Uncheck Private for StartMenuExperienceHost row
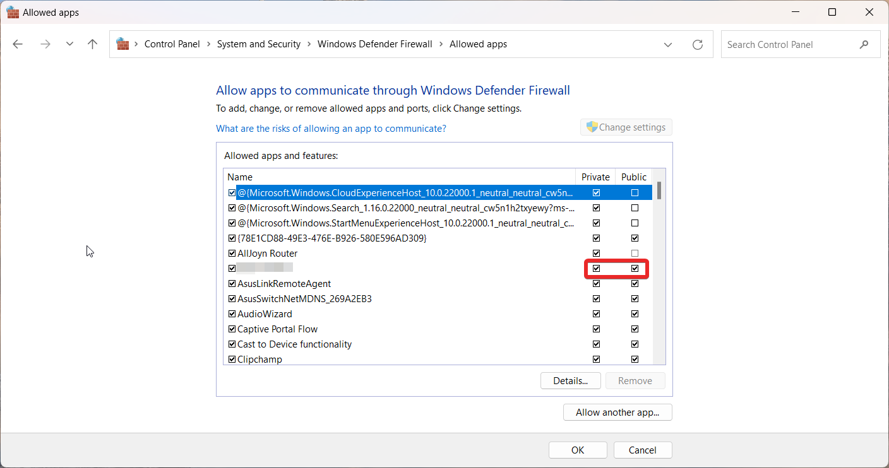This screenshot has width=889, height=468. [596, 223]
